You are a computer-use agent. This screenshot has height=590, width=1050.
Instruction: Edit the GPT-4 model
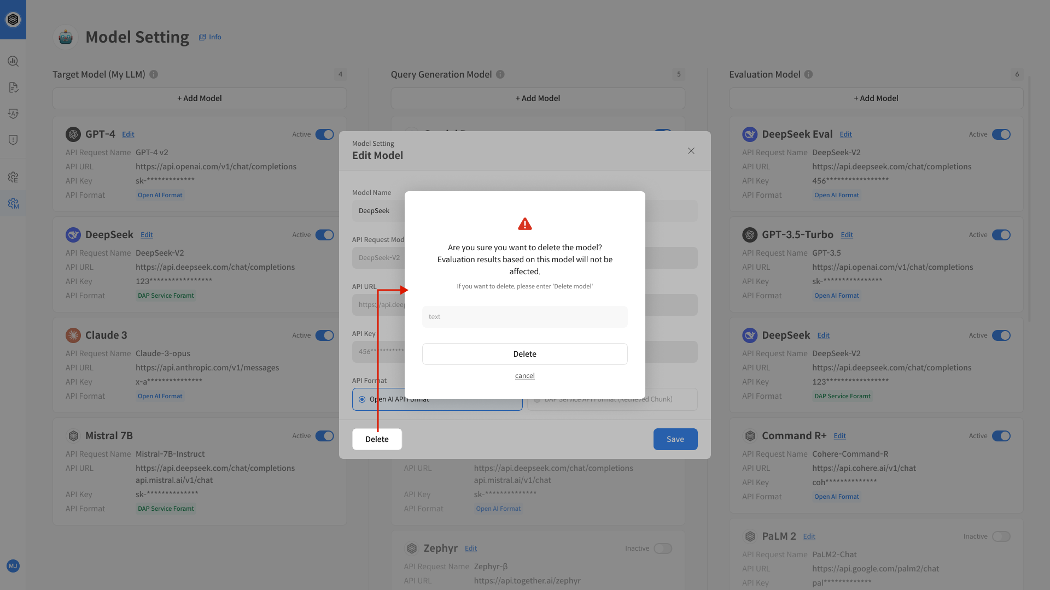128,134
